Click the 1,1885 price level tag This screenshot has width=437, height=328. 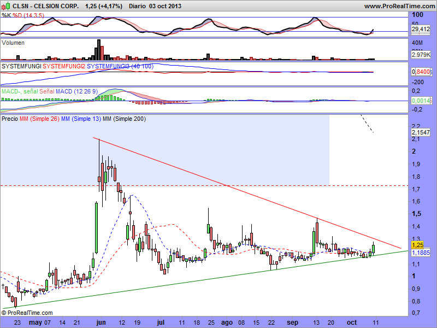pos(421,253)
